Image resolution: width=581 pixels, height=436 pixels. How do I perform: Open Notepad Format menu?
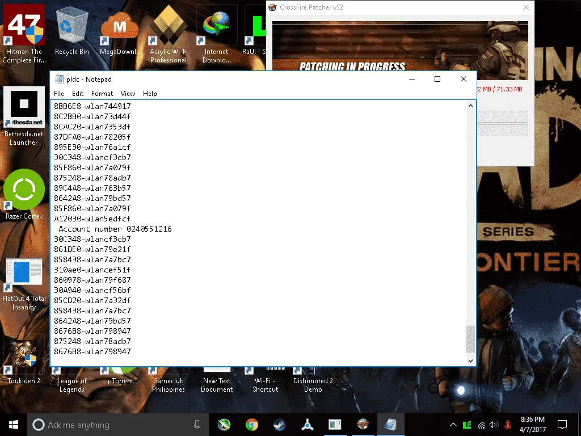click(x=102, y=94)
